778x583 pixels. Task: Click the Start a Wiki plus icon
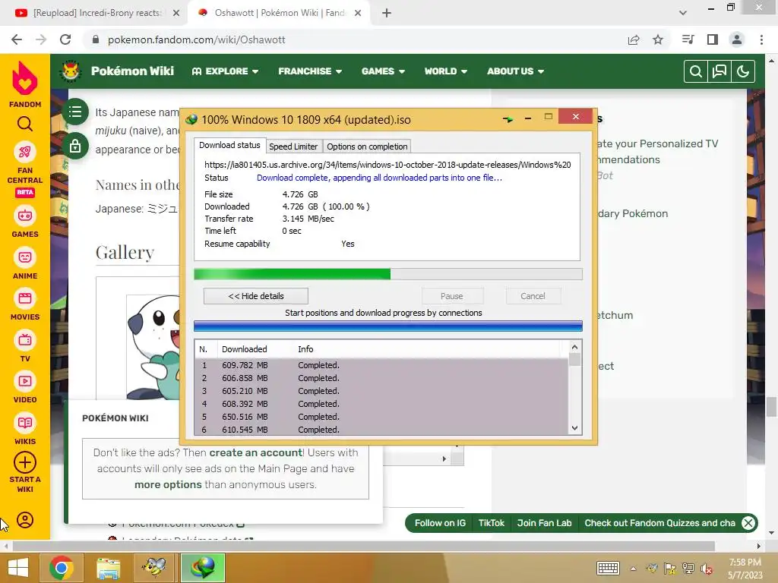pos(25,462)
